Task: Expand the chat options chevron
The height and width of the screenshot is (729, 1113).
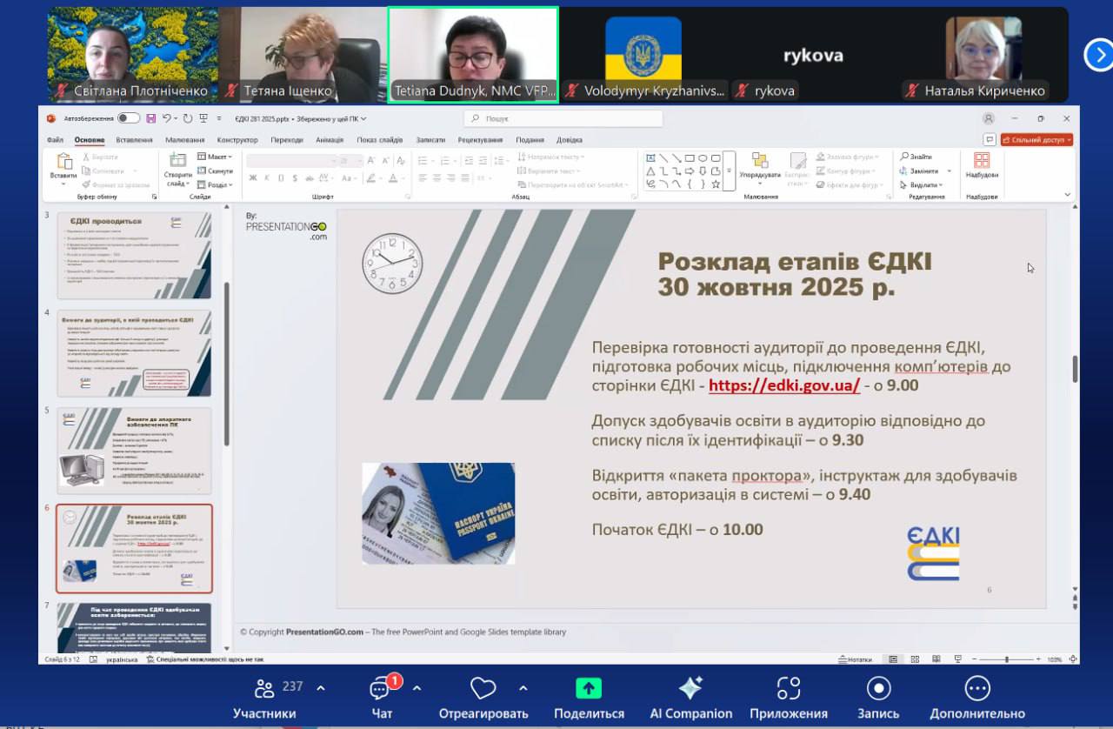Action: coord(417,688)
